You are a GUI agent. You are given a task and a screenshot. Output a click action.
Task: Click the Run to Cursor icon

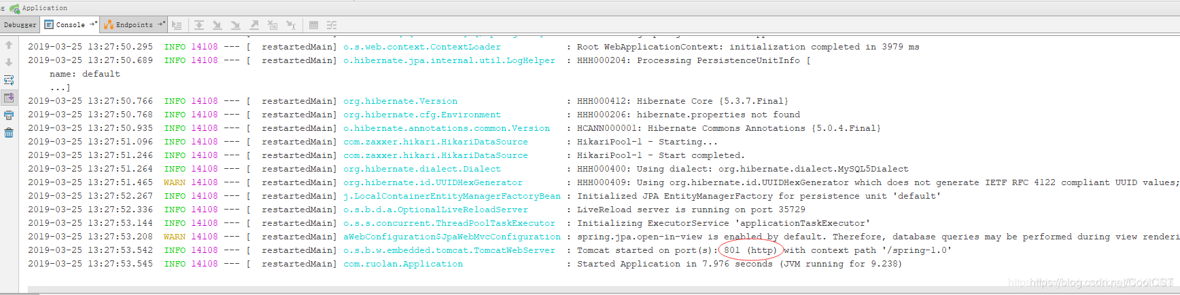pyautogui.click(x=291, y=25)
